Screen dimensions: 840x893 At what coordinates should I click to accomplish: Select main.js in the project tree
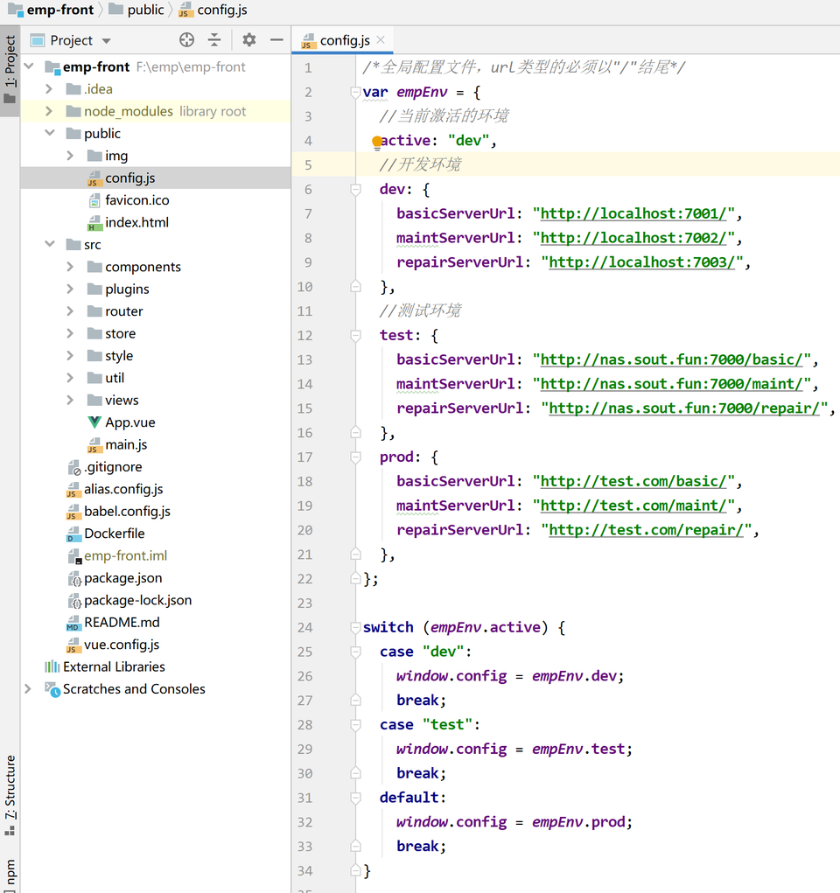pyautogui.click(x=123, y=444)
